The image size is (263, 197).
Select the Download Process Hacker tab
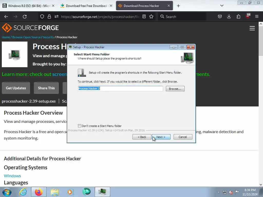coord(144,6)
